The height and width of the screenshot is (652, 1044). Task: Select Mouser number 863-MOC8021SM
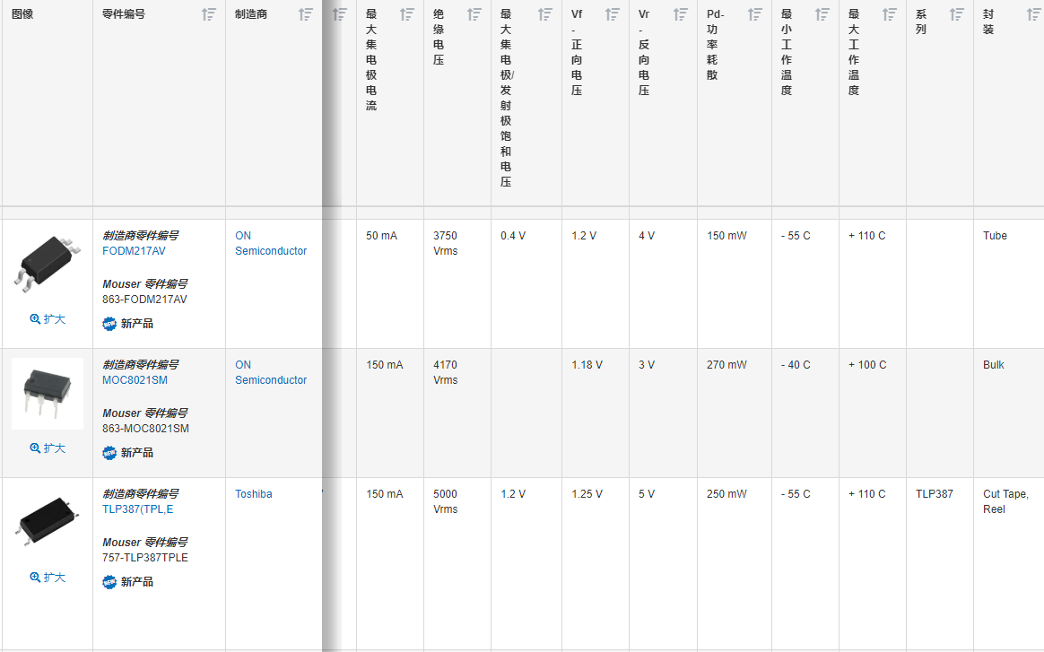(146, 429)
